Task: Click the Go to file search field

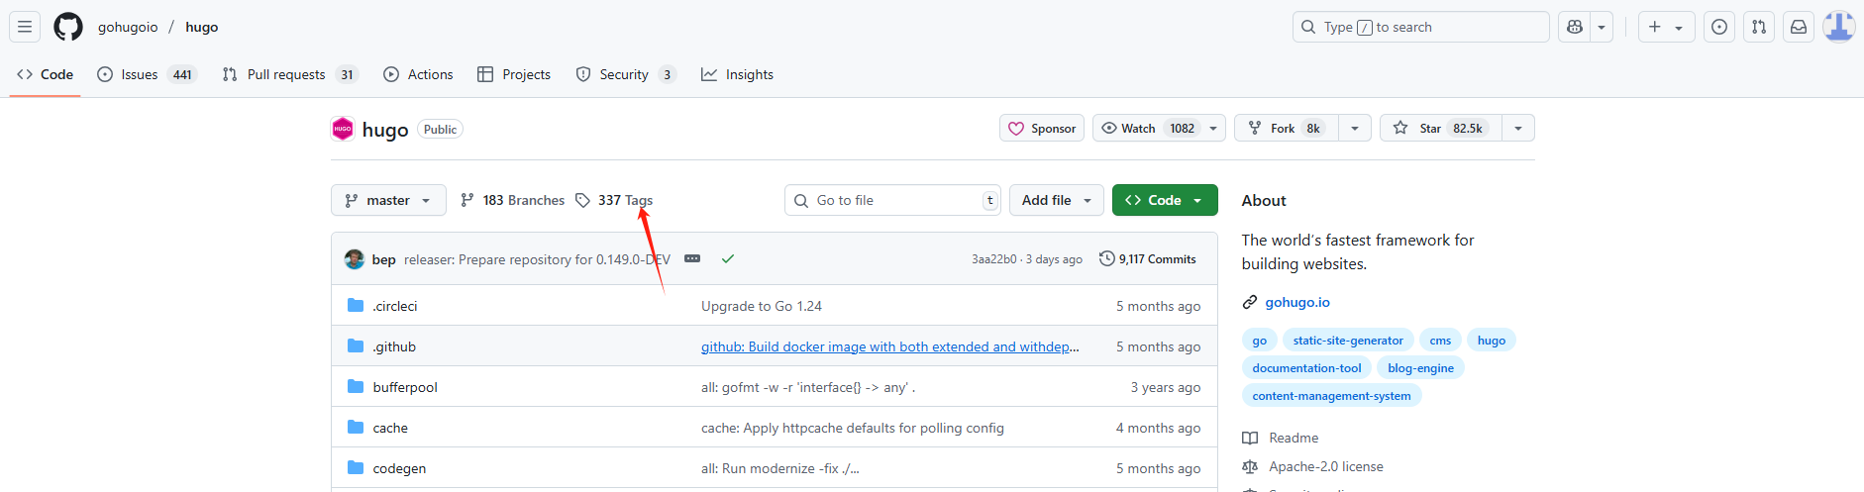Action: (x=892, y=200)
